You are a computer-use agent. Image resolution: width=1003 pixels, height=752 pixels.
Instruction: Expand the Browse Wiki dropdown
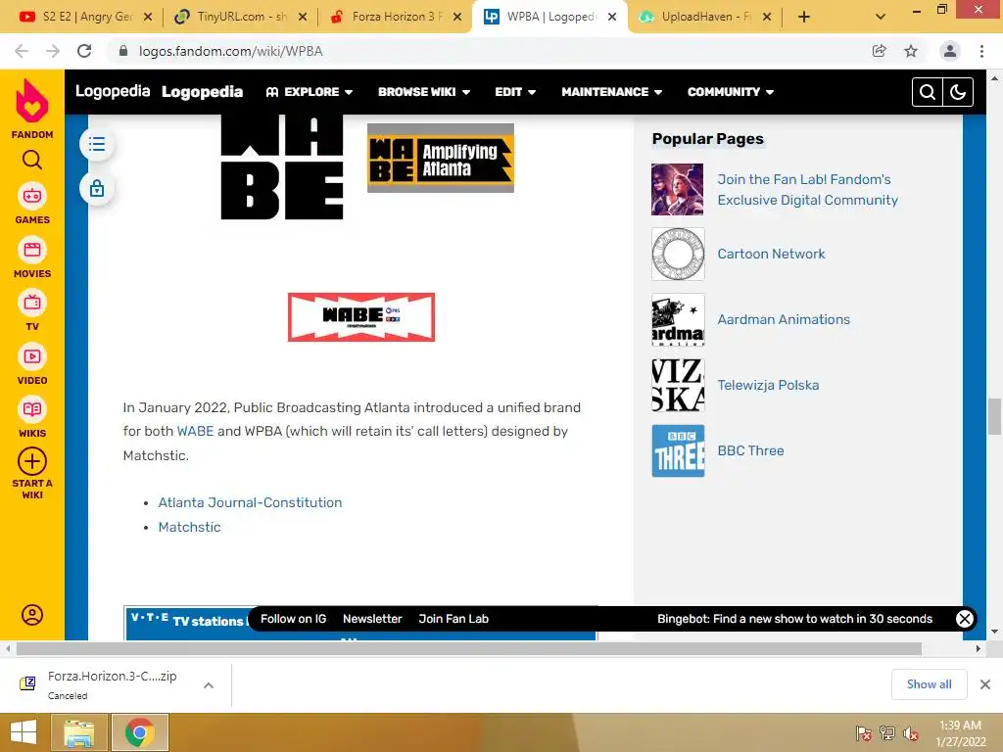pyautogui.click(x=424, y=92)
